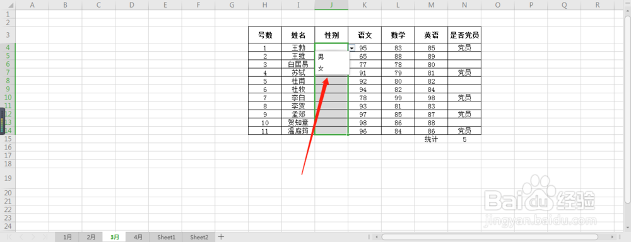The height and width of the screenshot is (242, 631).
Task: Select column A header
Action: point(32,5)
